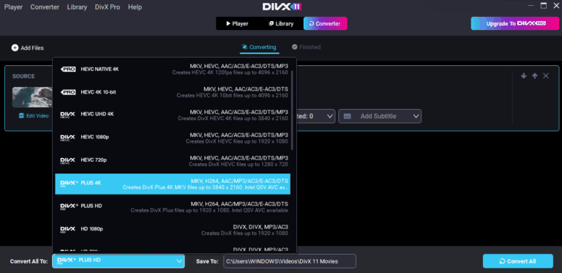The width and height of the screenshot is (562, 273).
Task: Move source file up with arrow icon
Action: tap(535, 76)
